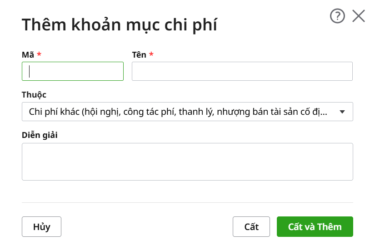Click the Mã field label
Image resolution: width=375 pixels, height=250 pixels.
(x=28, y=55)
